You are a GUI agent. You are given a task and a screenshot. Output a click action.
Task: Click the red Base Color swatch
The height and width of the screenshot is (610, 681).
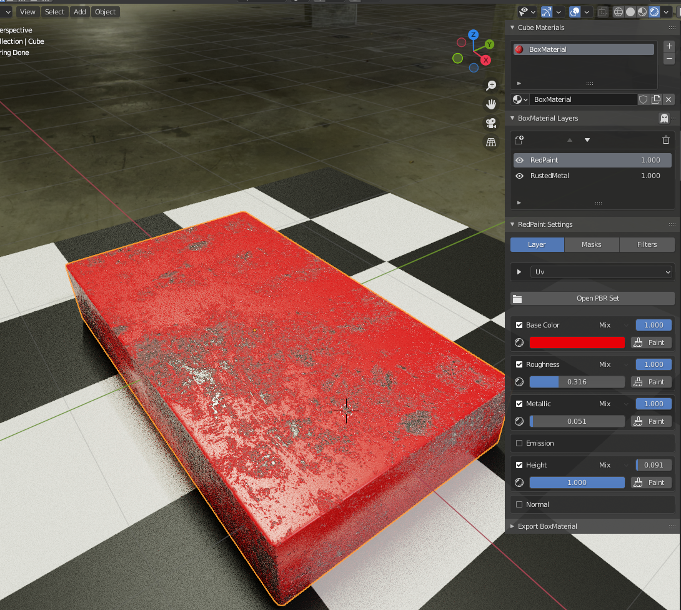[576, 342]
